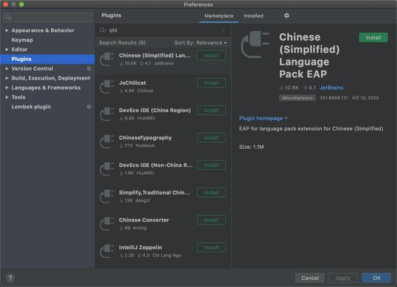Click the project-level icon beside Version Control
The width and height of the screenshot is (397, 287).
tap(89, 69)
